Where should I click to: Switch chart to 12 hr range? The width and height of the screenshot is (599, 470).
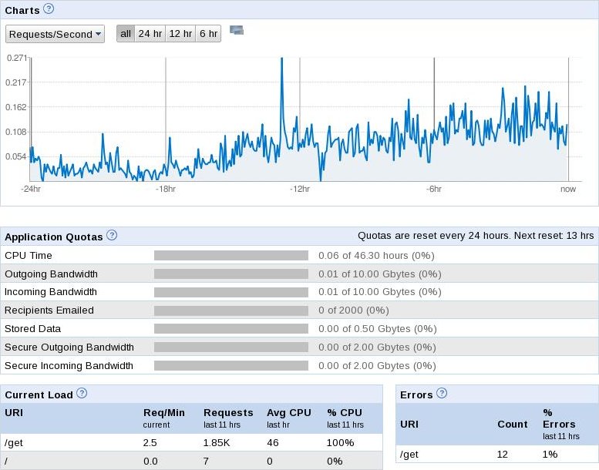tap(180, 34)
